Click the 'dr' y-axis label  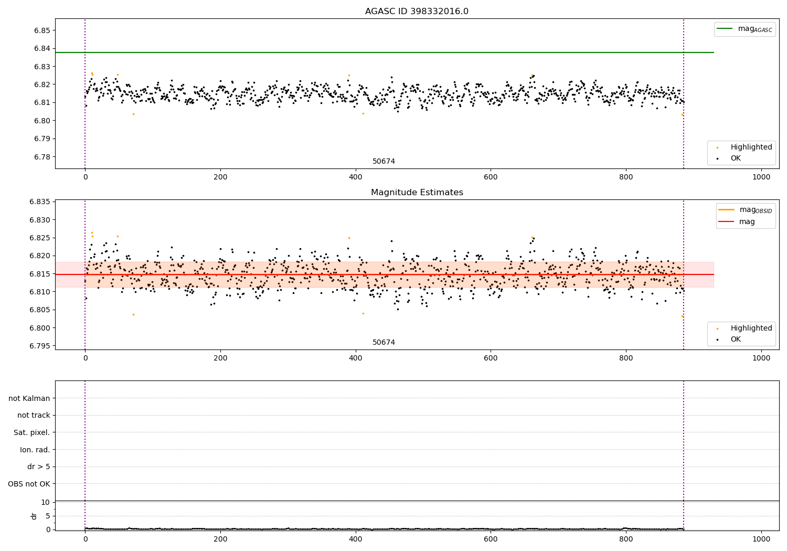coord(34,516)
